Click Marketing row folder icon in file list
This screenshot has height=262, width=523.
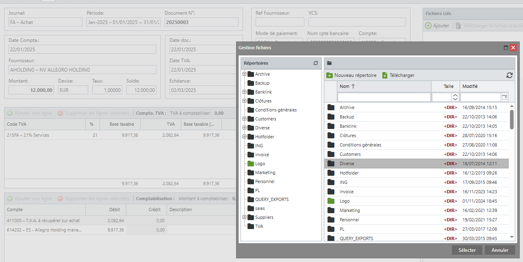331,210
